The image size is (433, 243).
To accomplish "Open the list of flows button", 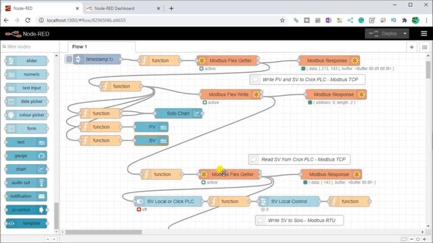I will (424, 47).
